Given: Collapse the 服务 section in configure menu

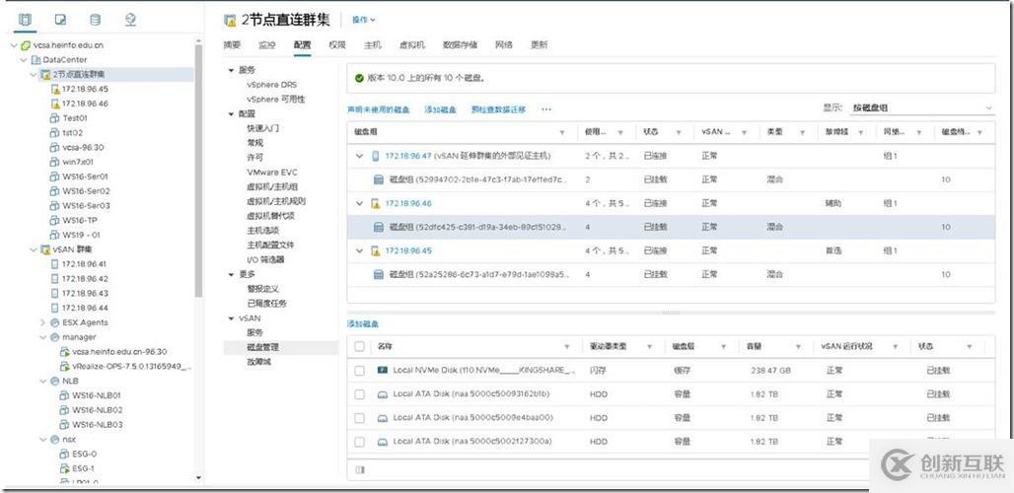Looking at the screenshot, I should (231, 70).
